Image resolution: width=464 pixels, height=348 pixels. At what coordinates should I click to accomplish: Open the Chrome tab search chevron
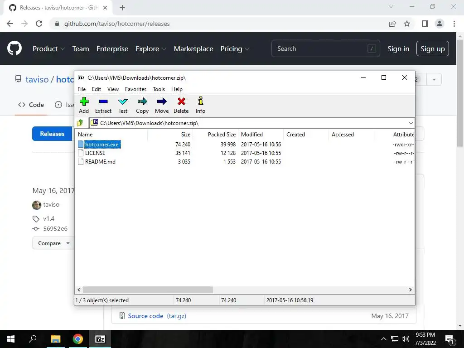point(391,6)
